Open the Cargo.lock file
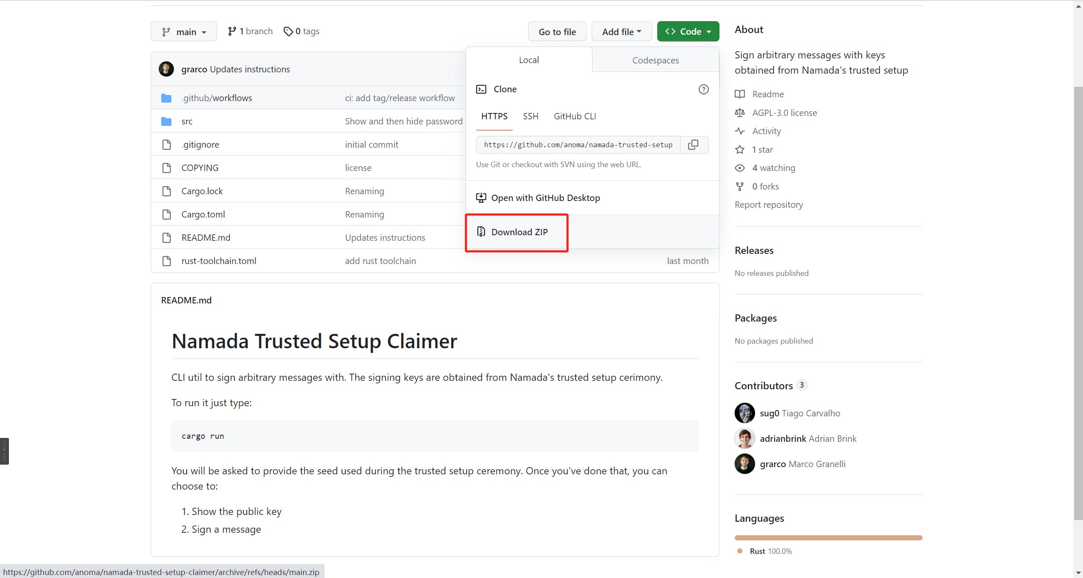This screenshot has height=578, width=1083. (202, 191)
